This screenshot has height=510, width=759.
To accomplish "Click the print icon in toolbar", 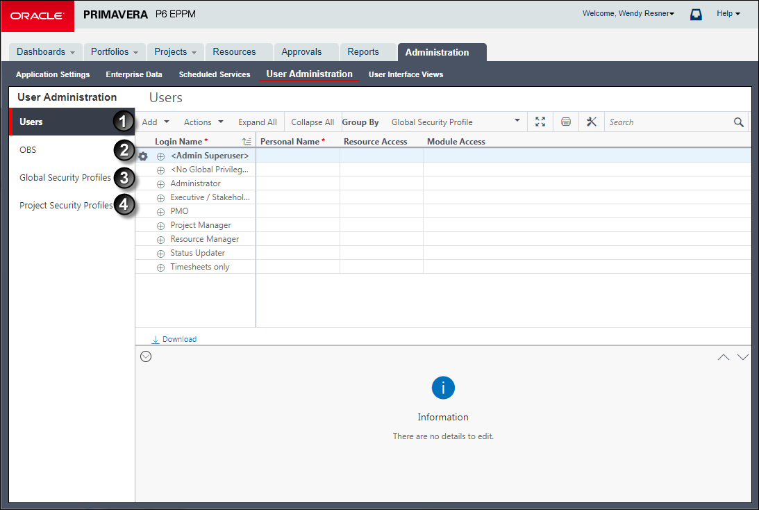I will (566, 122).
